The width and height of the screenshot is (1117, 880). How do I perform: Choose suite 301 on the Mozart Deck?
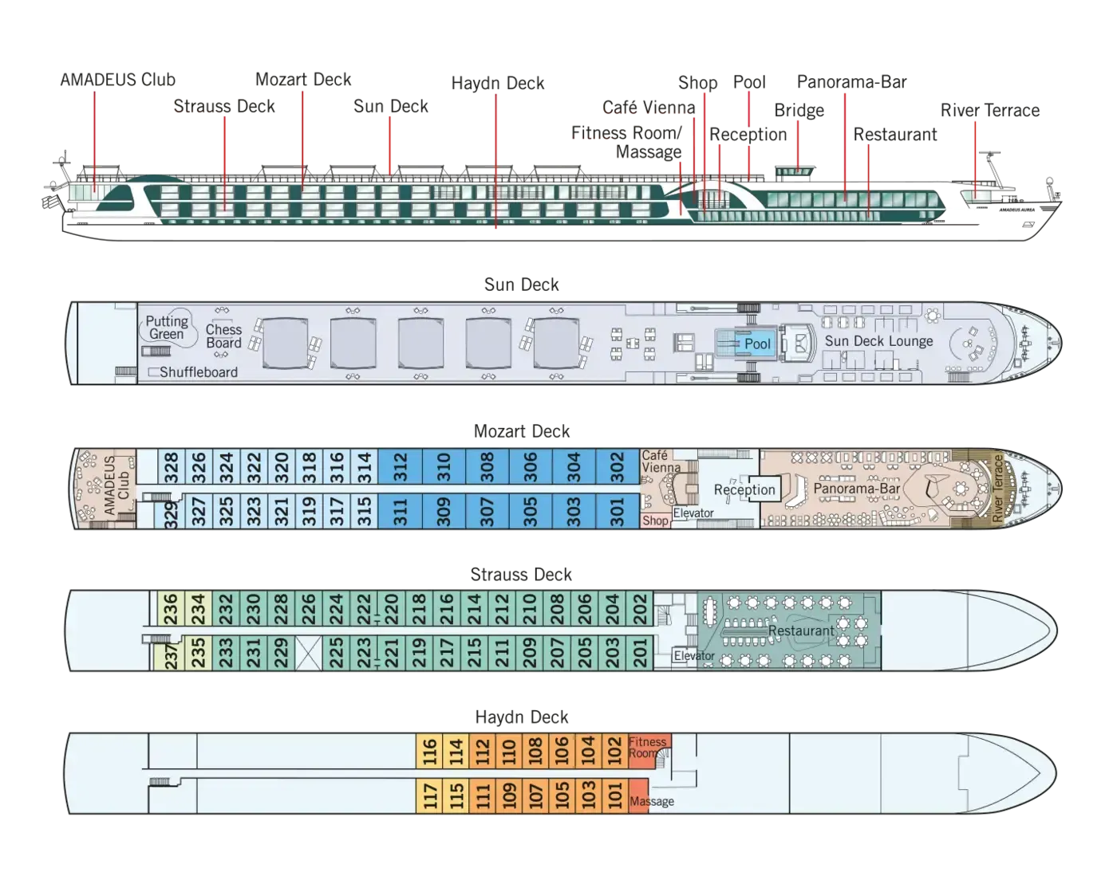[x=618, y=512]
